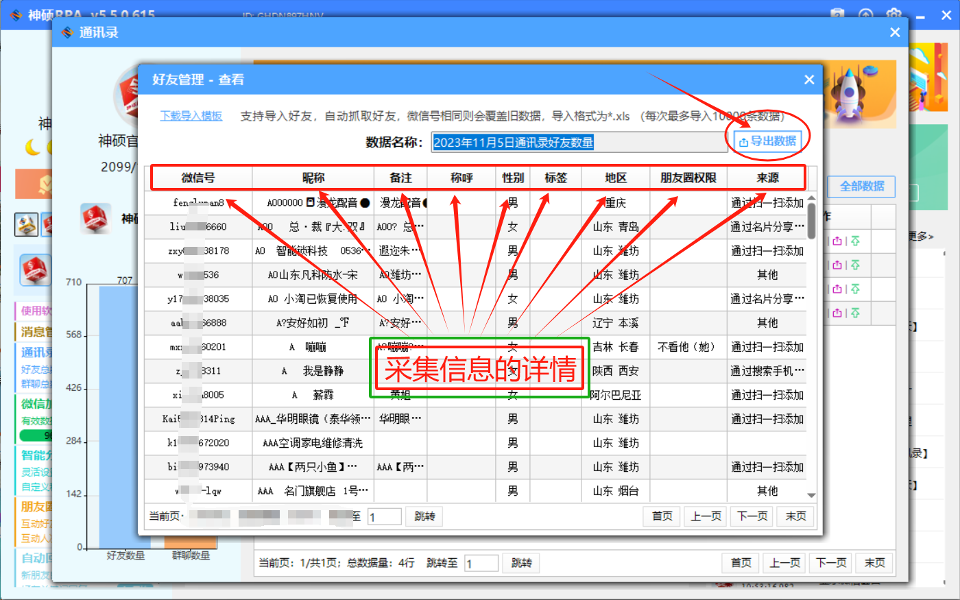Image resolution: width=960 pixels, height=600 pixels.
Task: Jump to last page with 末页 button
Action: (x=795, y=517)
